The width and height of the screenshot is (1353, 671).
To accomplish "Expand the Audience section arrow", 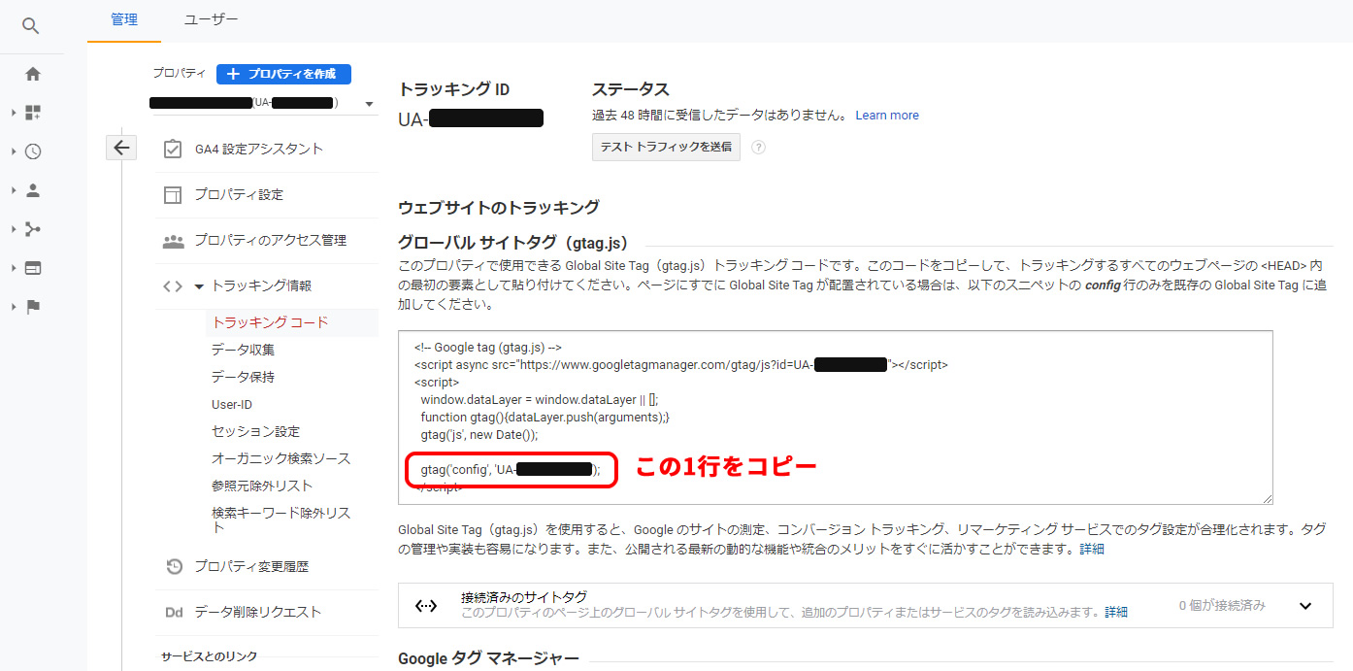I will tap(14, 190).
